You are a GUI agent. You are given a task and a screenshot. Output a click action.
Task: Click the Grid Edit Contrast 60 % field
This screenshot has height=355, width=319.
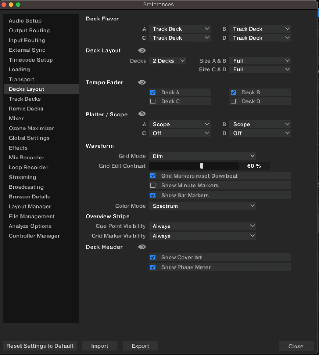[254, 166]
